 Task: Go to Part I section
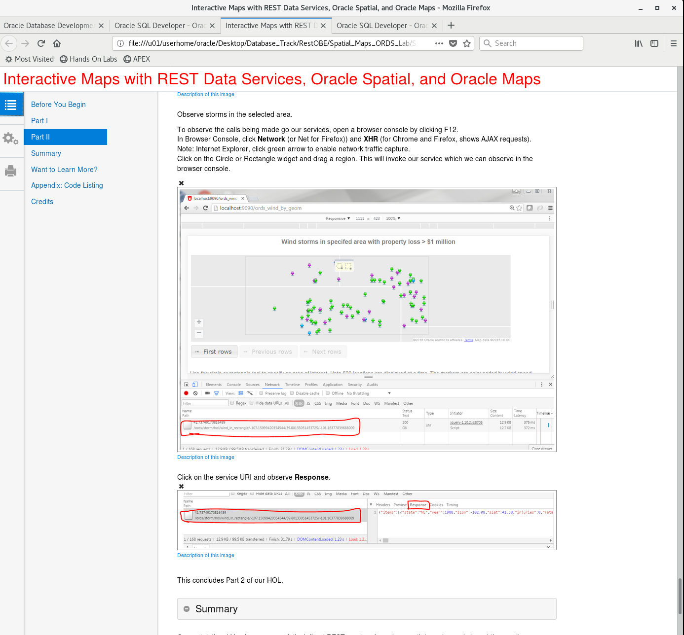pyautogui.click(x=39, y=121)
